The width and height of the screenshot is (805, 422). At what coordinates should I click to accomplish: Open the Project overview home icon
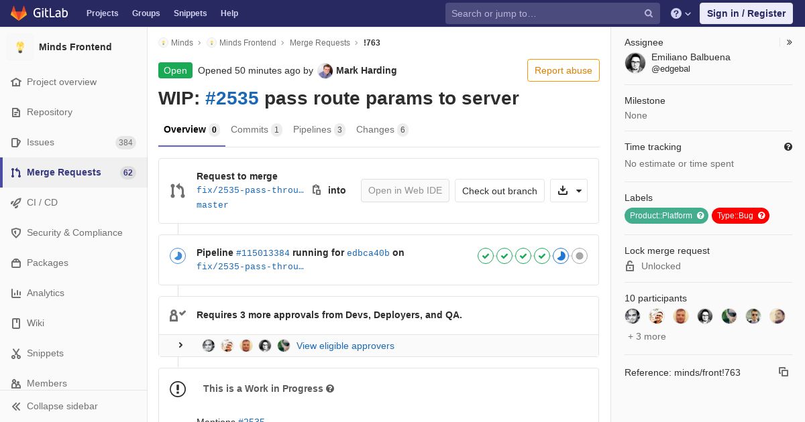click(x=17, y=82)
